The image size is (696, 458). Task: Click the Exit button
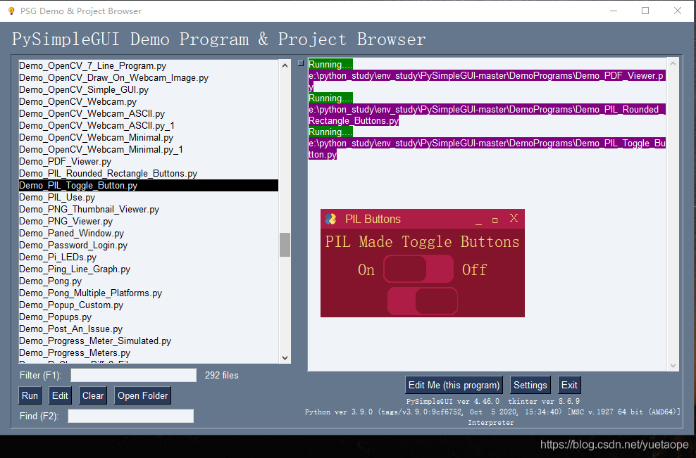point(569,385)
